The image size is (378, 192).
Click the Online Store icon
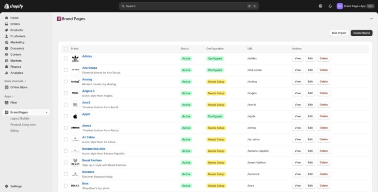[7, 88]
